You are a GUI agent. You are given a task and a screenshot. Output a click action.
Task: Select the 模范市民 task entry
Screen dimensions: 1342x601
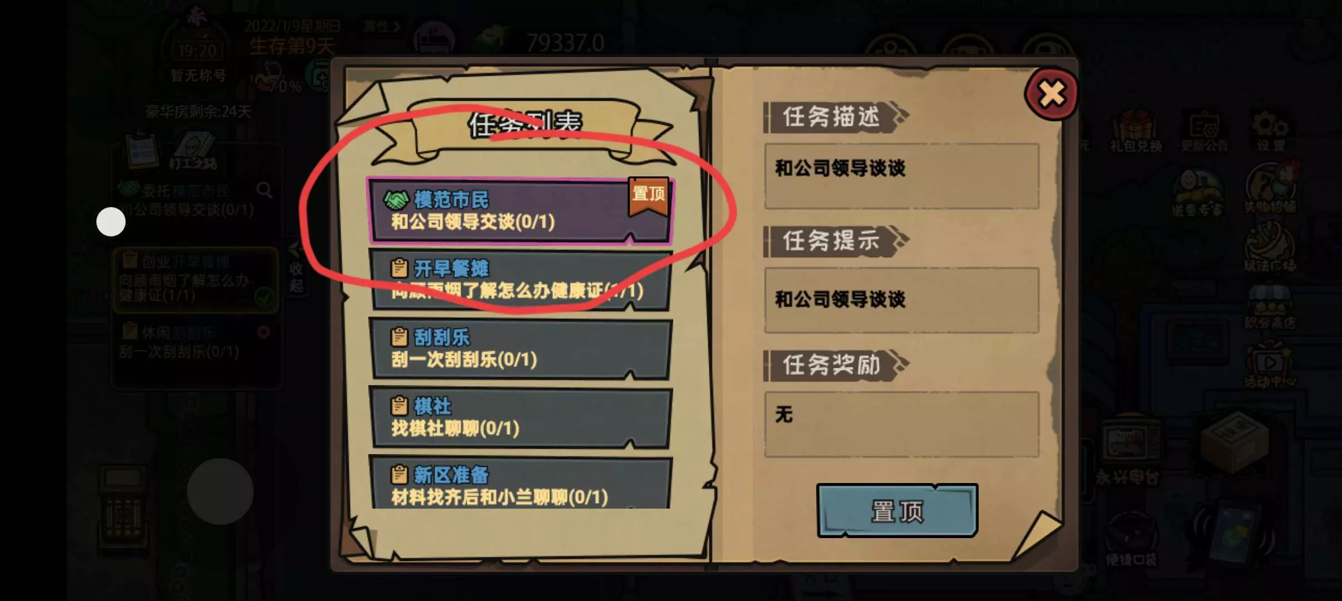(520, 211)
